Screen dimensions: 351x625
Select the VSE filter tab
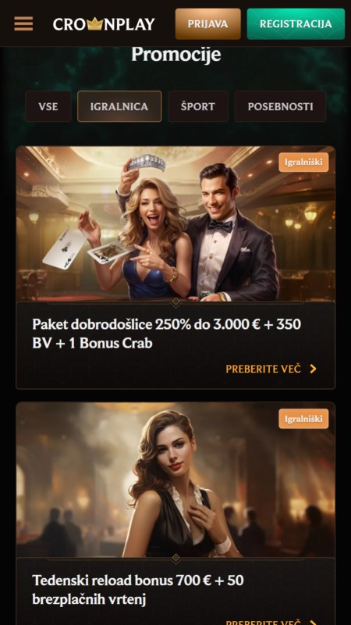48,106
